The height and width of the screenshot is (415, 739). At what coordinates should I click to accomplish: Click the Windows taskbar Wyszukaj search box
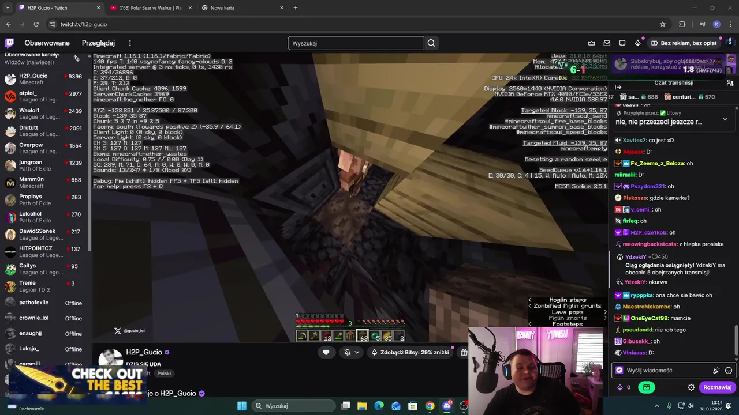(x=293, y=406)
